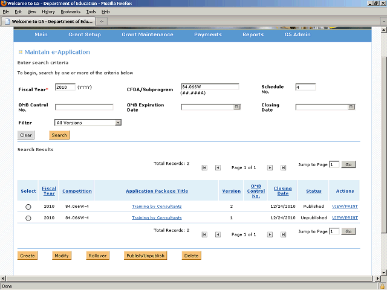387x290 pixels.
Task: Open VIEW/PRINT link for Published package
Action: click(x=345, y=207)
